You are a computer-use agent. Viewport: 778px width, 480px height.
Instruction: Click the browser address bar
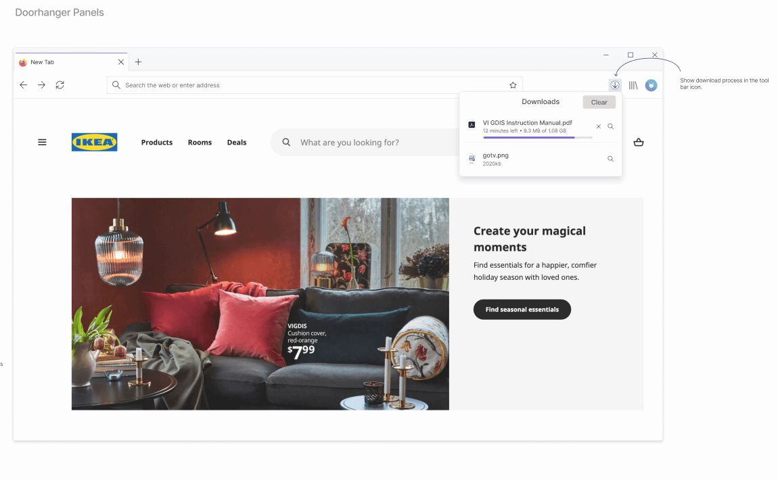point(315,85)
